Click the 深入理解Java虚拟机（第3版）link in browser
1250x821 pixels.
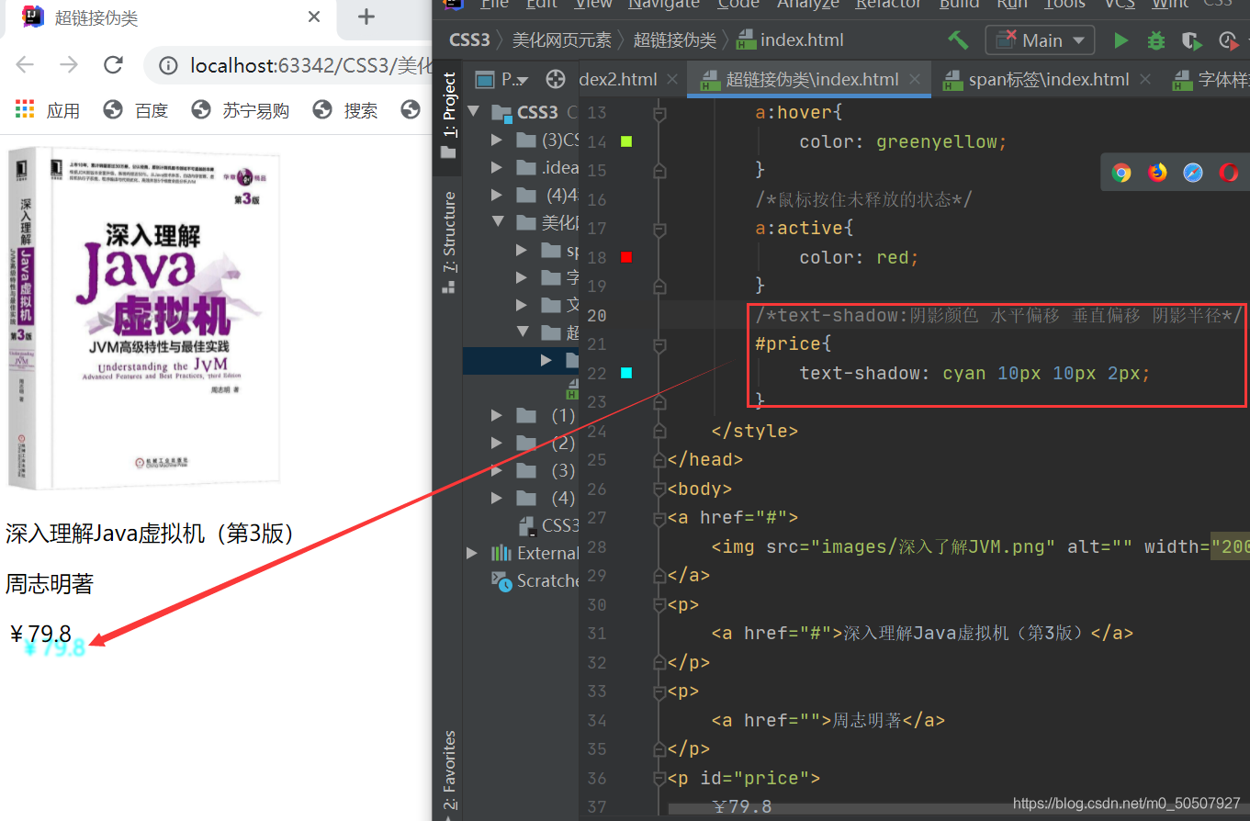(x=150, y=534)
